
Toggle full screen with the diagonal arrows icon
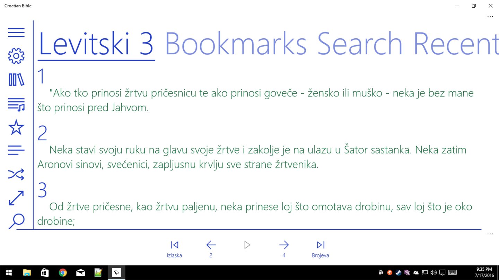pyautogui.click(x=16, y=198)
